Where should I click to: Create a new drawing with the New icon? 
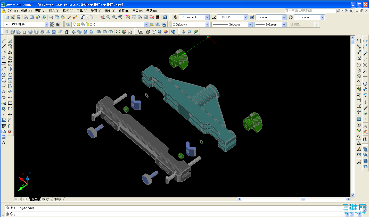click(x=7, y=17)
